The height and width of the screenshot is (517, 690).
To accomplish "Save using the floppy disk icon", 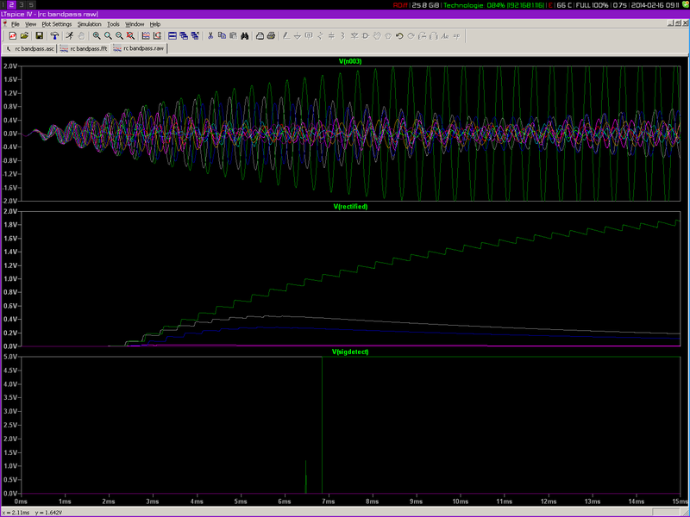I will tap(40, 35).
